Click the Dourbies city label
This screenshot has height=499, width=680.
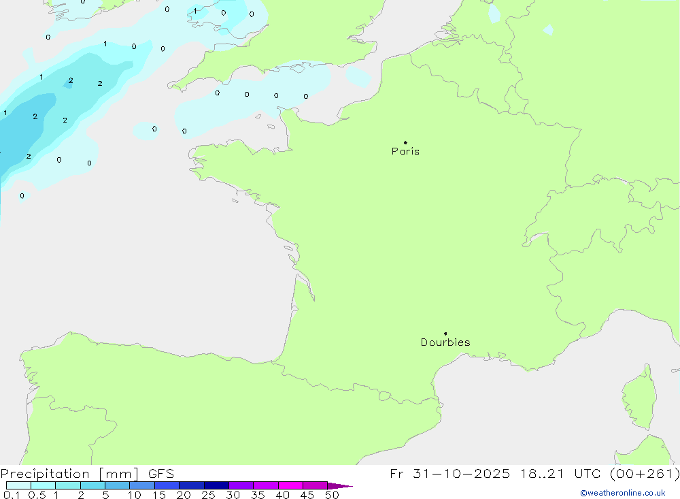[445, 342]
